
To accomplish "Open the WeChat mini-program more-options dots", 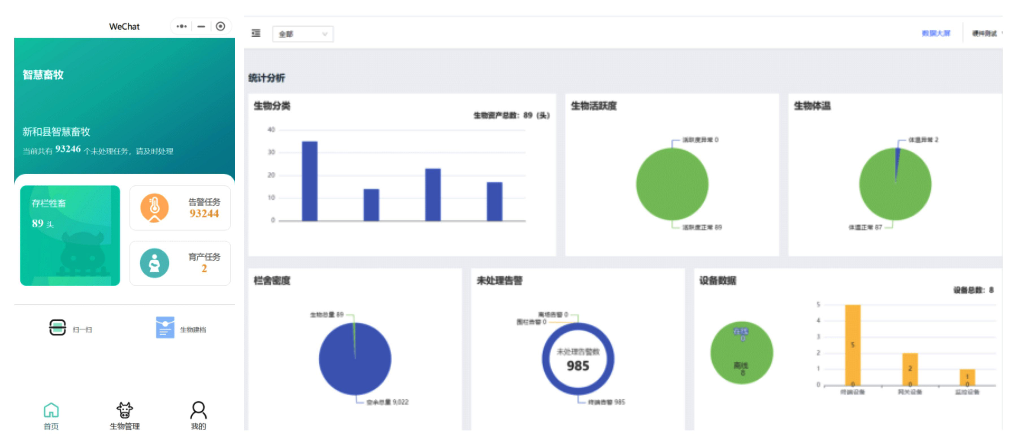I will (x=181, y=27).
